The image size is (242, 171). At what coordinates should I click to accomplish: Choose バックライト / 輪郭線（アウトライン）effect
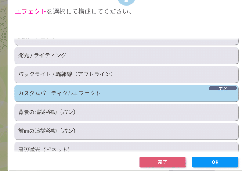(x=126, y=75)
